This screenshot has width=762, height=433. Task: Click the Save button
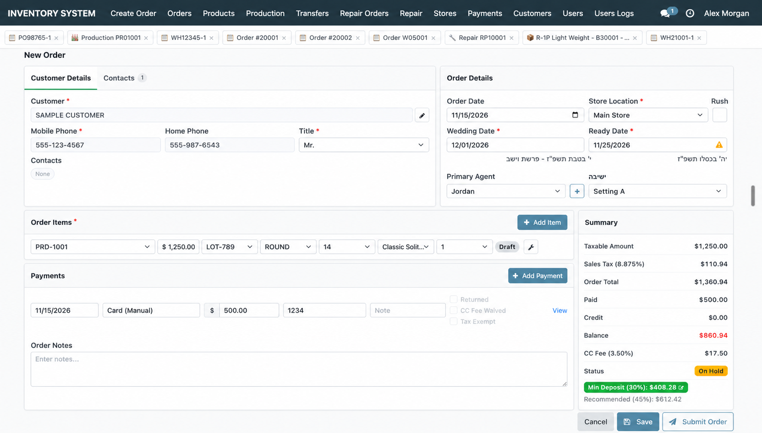click(x=638, y=422)
